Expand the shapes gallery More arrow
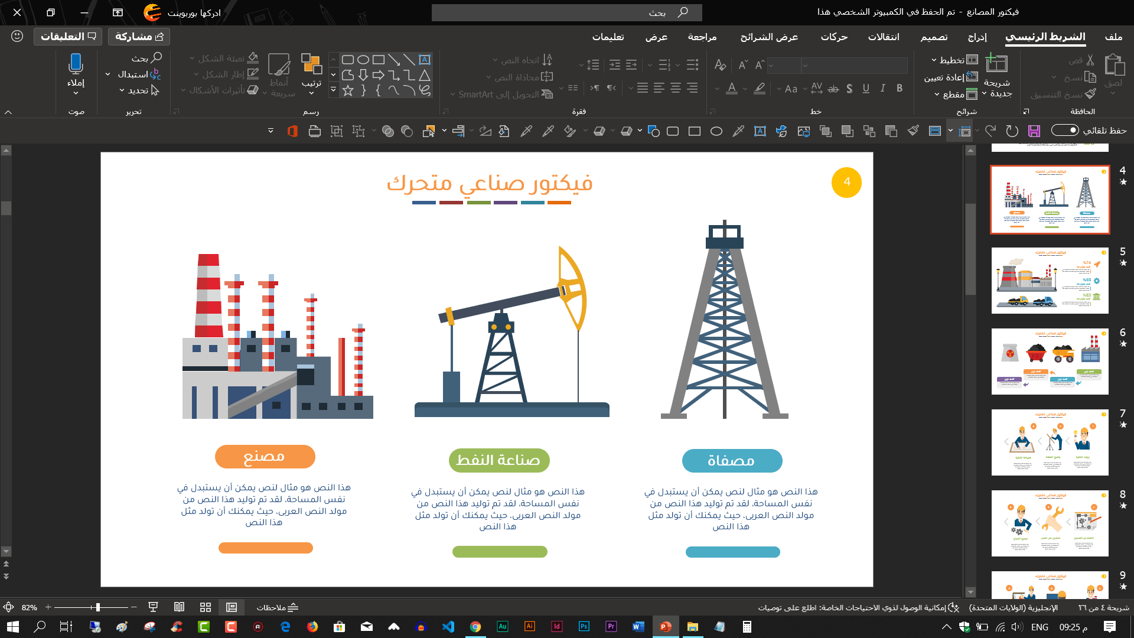The image size is (1134, 638). tap(334, 90)
